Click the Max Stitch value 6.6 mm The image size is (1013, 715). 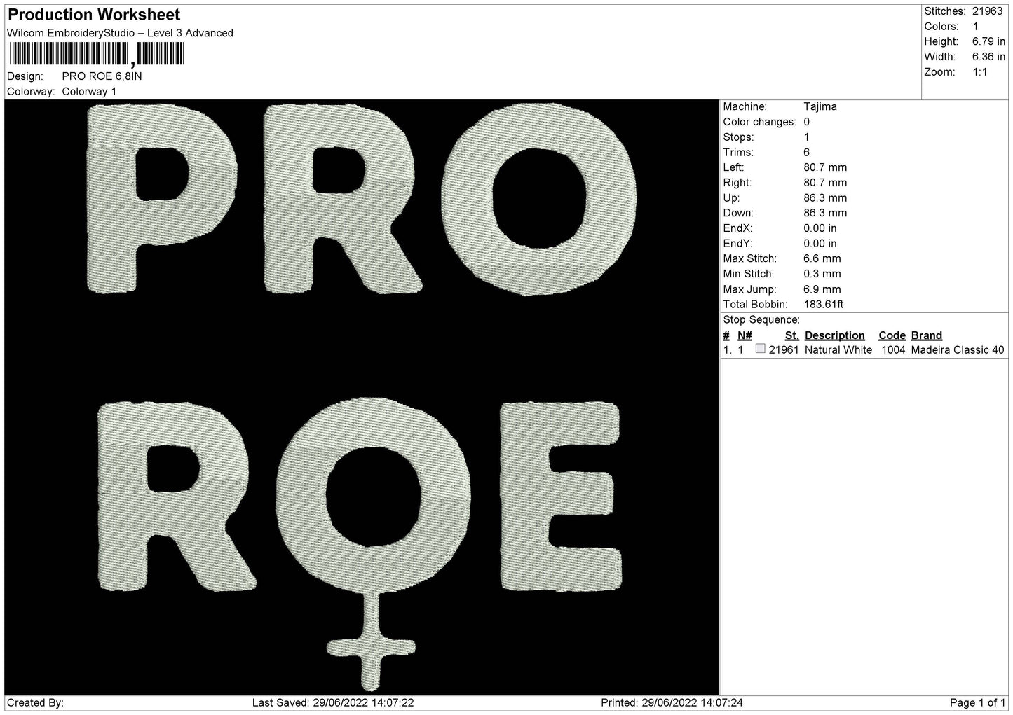pos(822,259)
